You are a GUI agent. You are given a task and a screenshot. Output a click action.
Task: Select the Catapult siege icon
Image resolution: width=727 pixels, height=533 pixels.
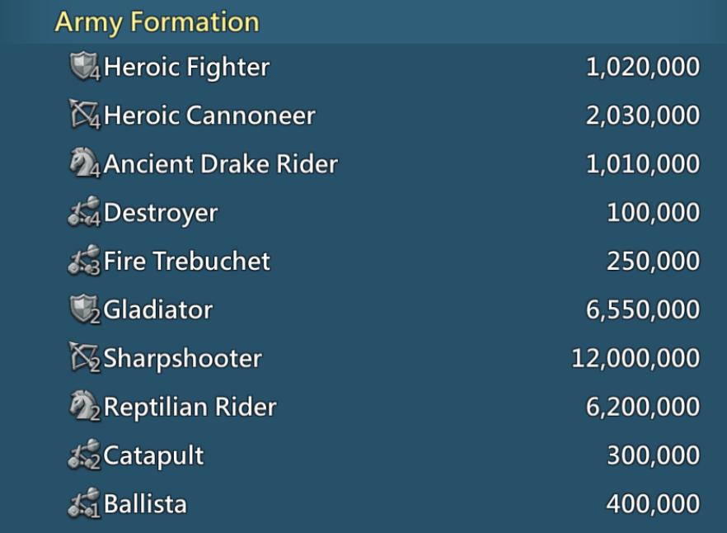[84, 455]
